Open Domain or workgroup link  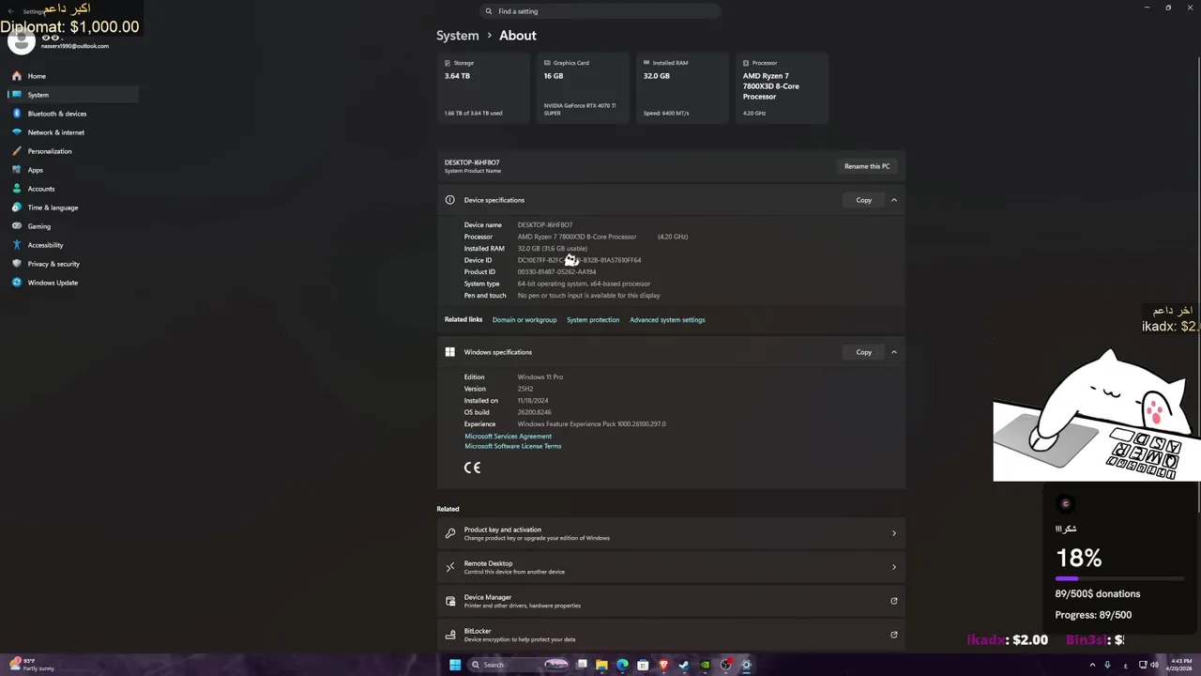[524, 320]
